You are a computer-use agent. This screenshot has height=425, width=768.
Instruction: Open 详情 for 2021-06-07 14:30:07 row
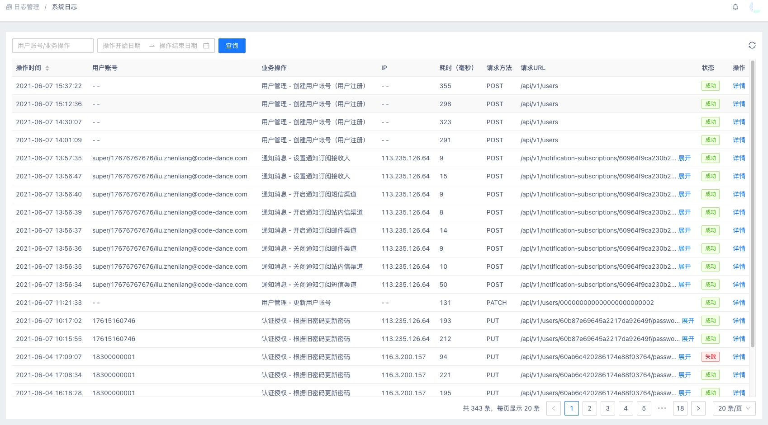pyautogui.click(x=739, y=122)
